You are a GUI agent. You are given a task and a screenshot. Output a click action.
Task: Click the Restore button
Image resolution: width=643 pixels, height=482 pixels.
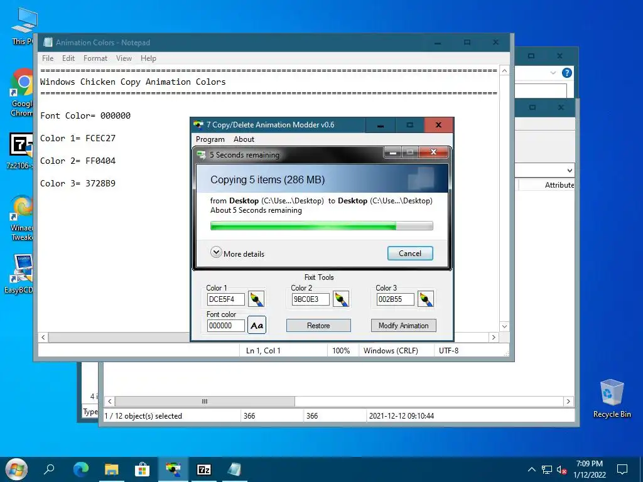318,326
